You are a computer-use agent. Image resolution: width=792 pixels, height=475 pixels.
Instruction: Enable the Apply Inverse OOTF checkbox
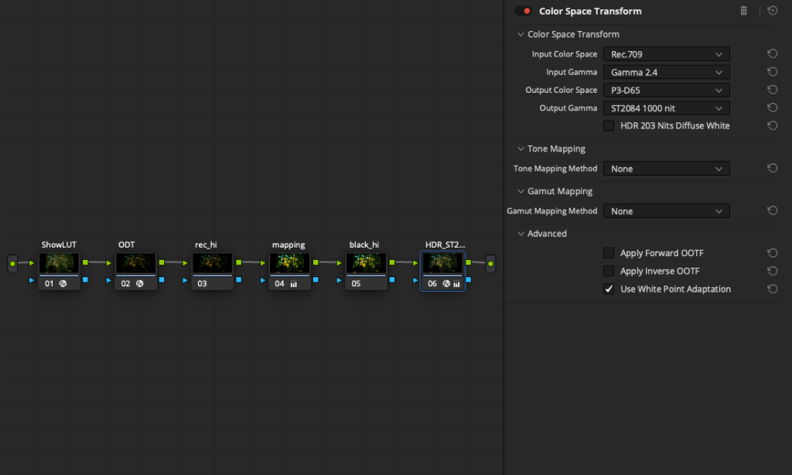point(609,271)
